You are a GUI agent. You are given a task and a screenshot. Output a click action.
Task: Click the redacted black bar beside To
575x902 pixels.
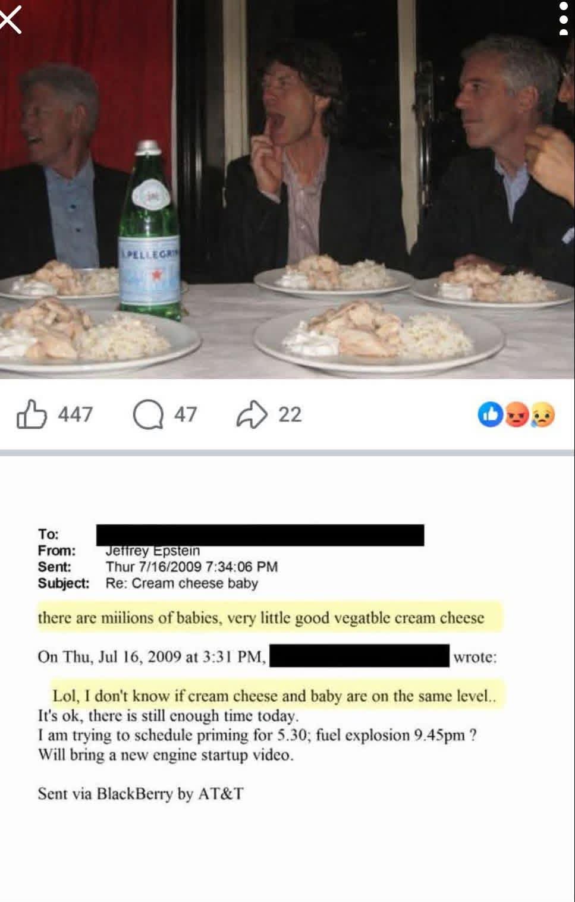point(260,535)
